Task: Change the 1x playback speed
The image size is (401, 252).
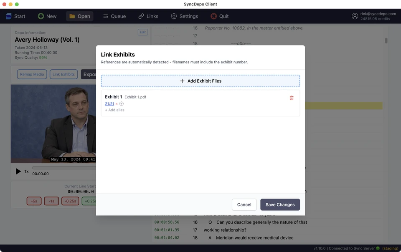Action: [26, 171]
